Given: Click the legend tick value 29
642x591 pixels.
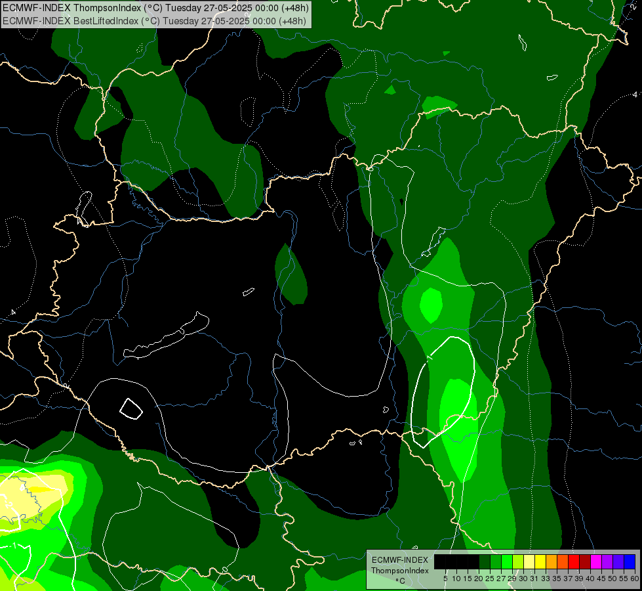Looking at the screenshot, I should (x=512, y=579).
